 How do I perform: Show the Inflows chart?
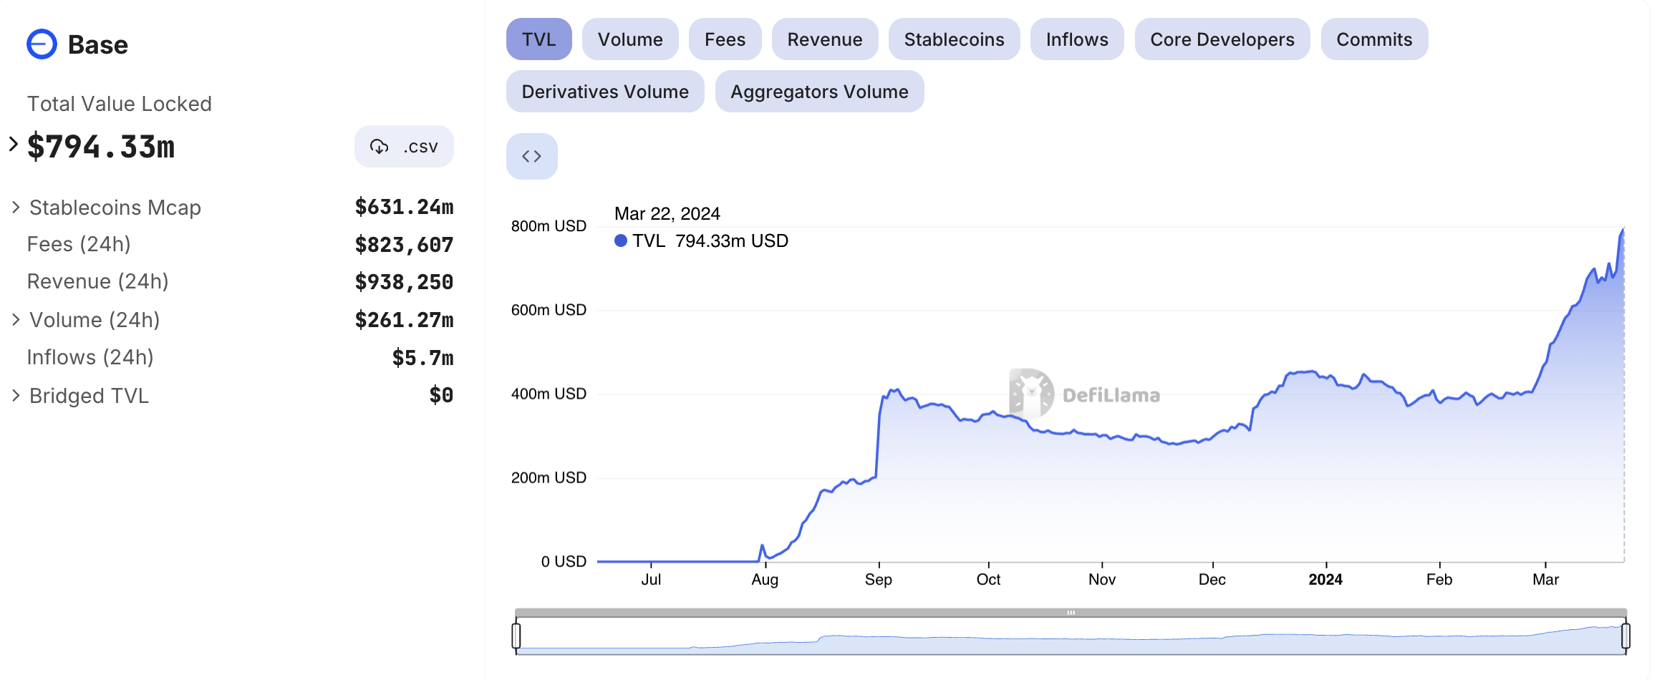pos(1077,39)
